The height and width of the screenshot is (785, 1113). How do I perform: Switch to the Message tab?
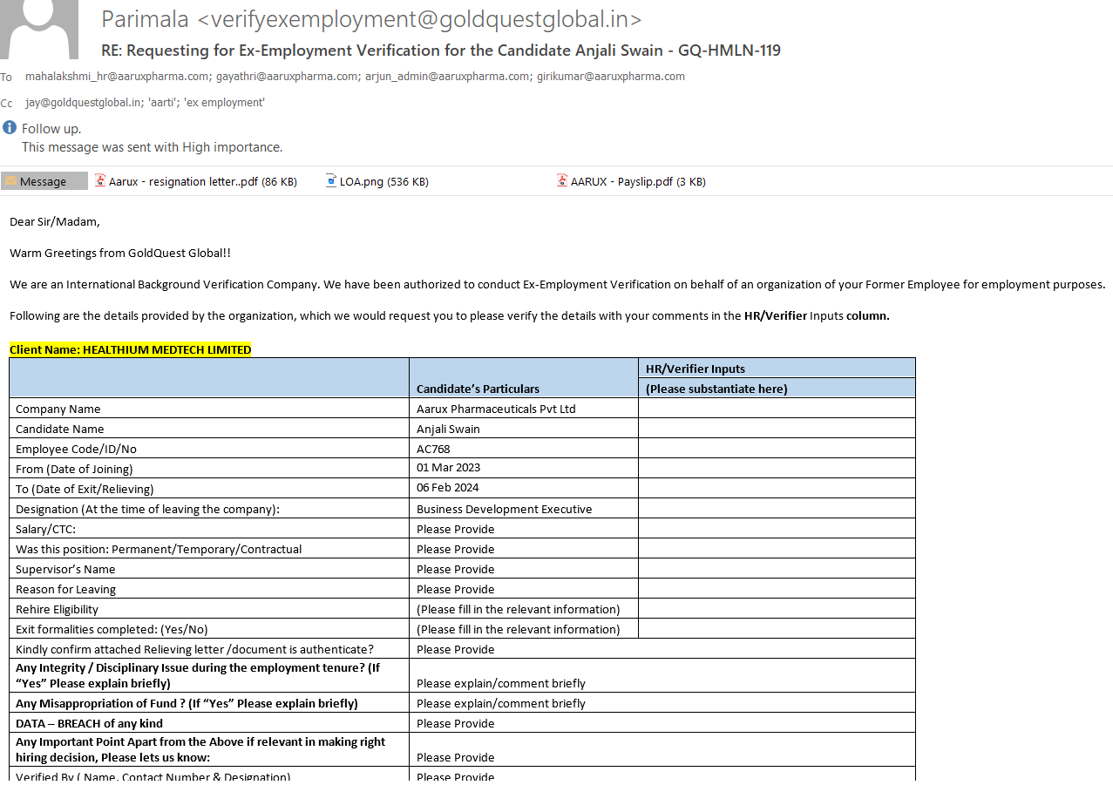(x=44, y=181)
